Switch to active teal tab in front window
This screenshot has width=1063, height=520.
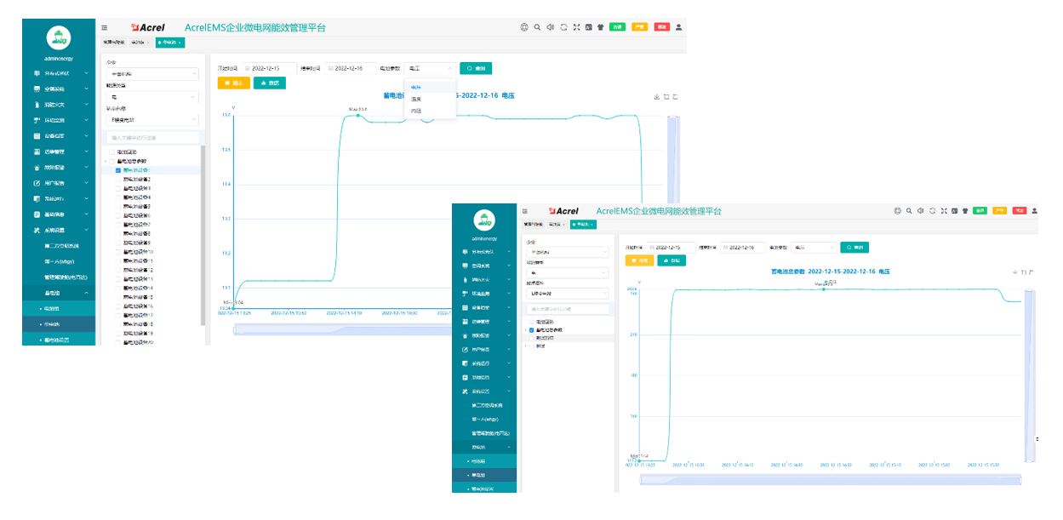tap(583, 225)
